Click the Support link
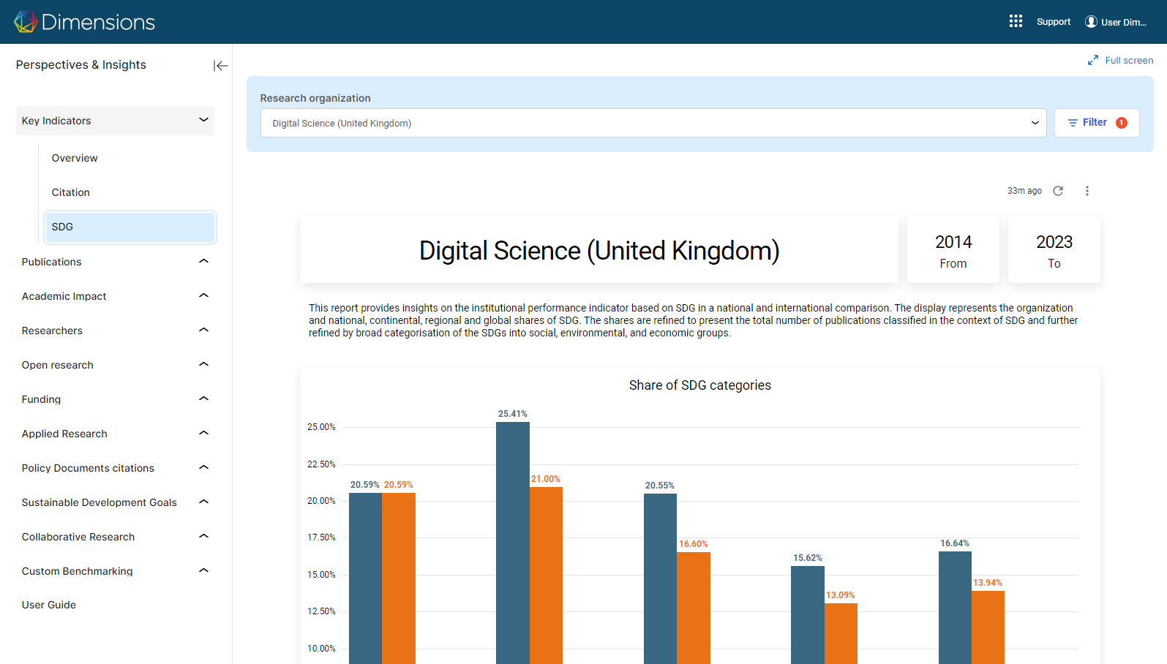The width and height of the screenshot is (1167, 664). [1054, 22]
